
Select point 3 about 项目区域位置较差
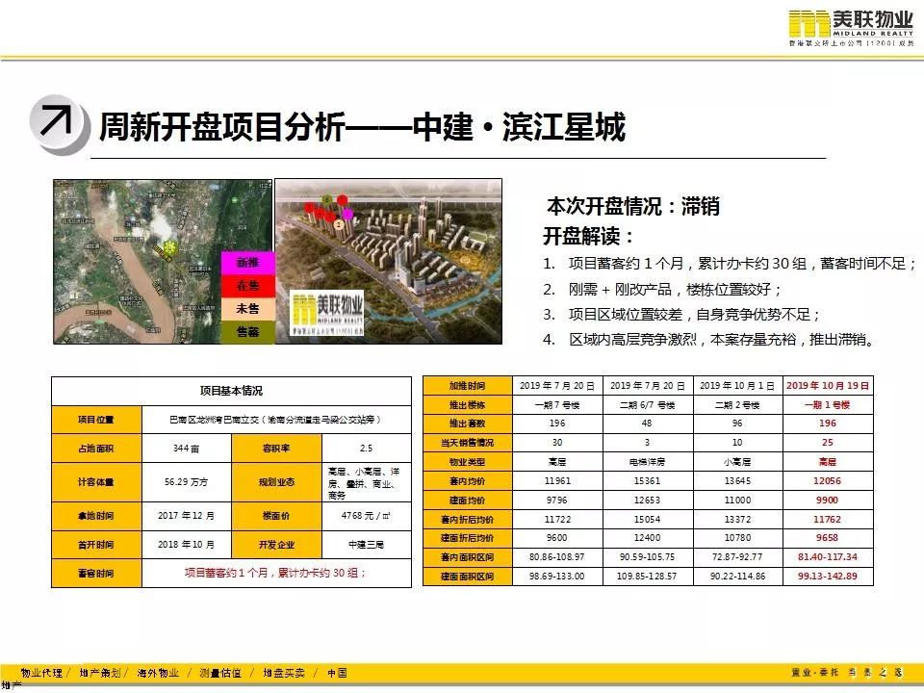(x=681, y=315)
